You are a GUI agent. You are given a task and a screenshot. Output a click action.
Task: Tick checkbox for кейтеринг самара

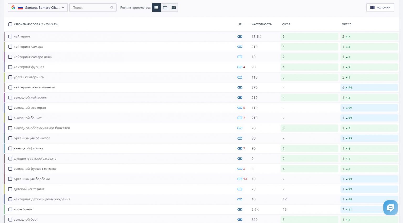pyautogui.click(x=10, y=47)
